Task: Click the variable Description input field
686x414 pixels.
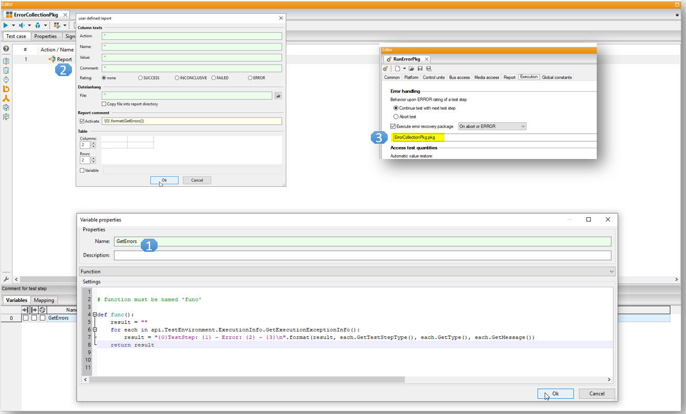Action: [x=362, y=256]
